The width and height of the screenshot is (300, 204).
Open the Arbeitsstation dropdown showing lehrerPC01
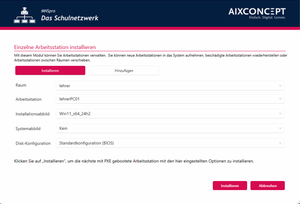[170, 99]
